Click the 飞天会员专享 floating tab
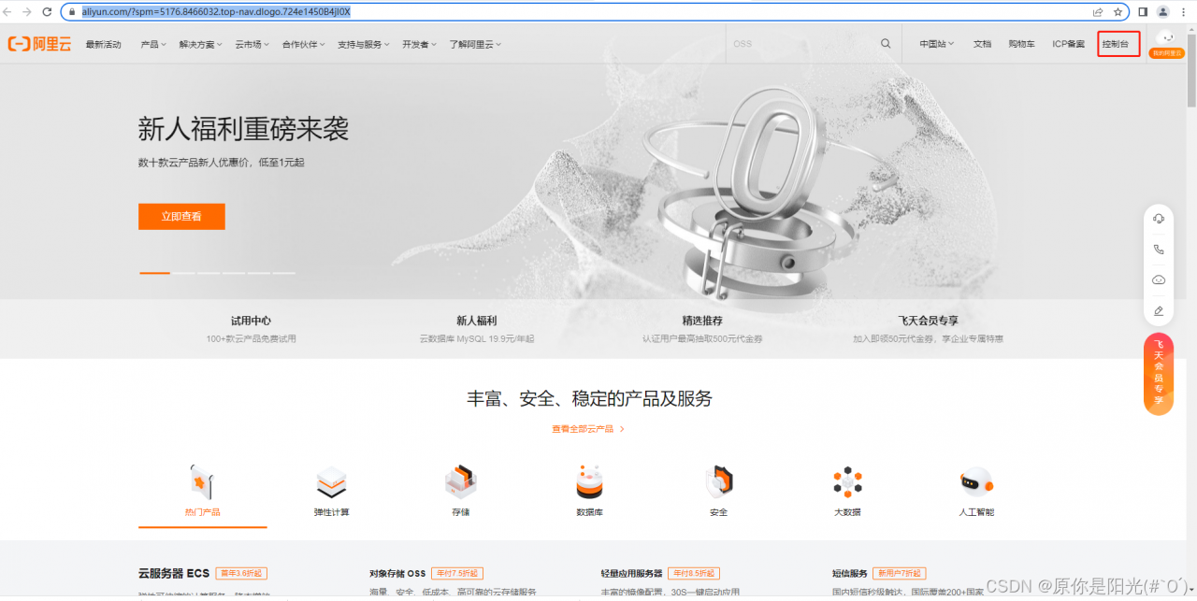 pyautogui.click(x=1159, y=373)
